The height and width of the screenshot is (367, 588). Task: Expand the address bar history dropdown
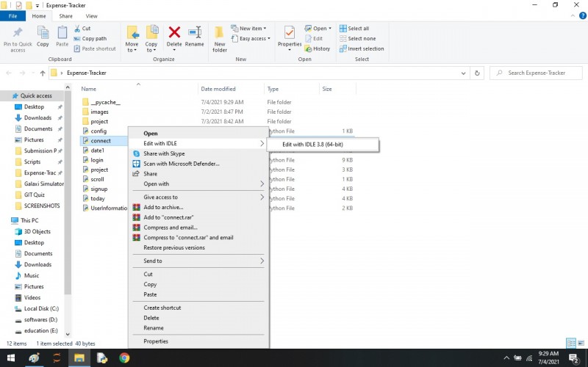pos(463,73)
